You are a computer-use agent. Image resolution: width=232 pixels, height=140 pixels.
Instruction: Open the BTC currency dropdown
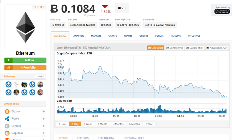pyautogui.click(x=122, y=8)
